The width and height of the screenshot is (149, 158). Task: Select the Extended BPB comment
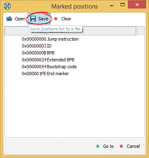pos(61,60)
